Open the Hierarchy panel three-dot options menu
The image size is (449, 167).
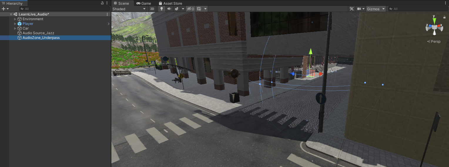coord(107,3)
